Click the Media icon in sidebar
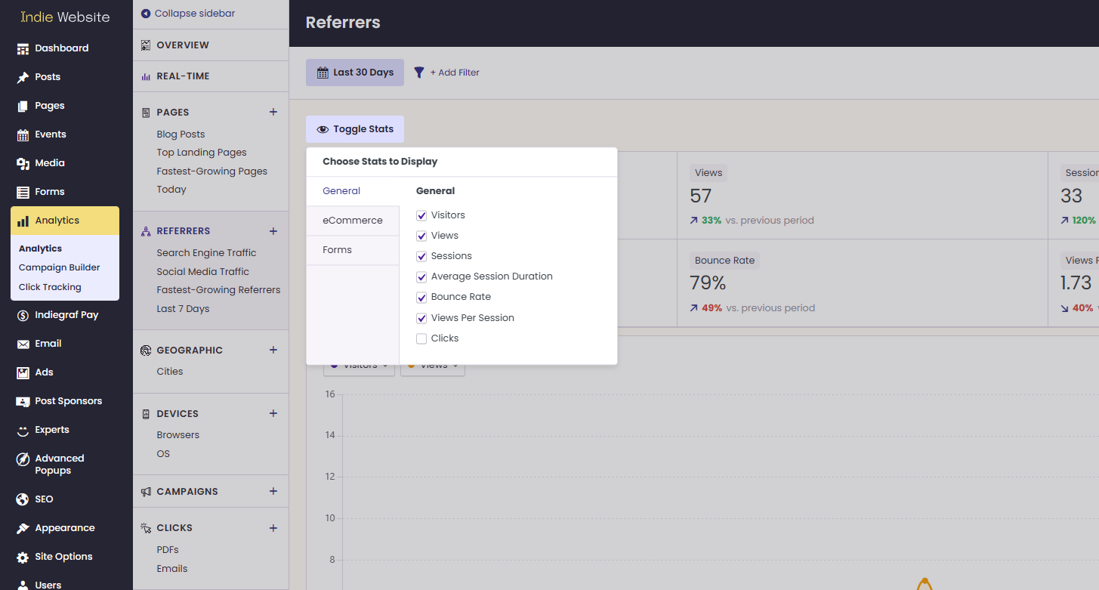1099x590 pixels. pos(23,163)
